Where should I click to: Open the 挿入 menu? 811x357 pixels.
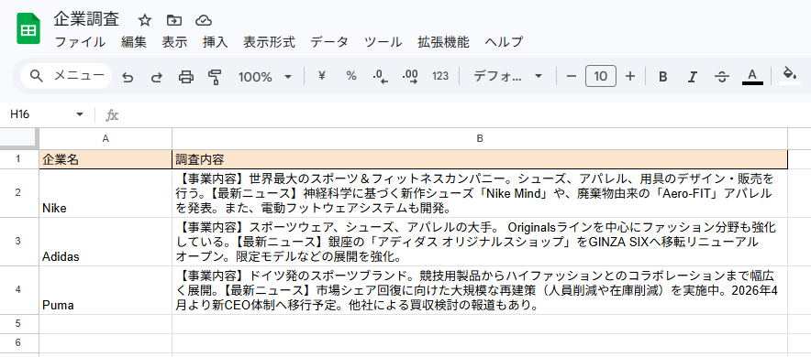coord(216,42)
